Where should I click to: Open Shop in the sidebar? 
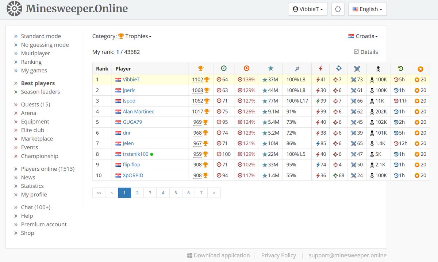(27, 233)
